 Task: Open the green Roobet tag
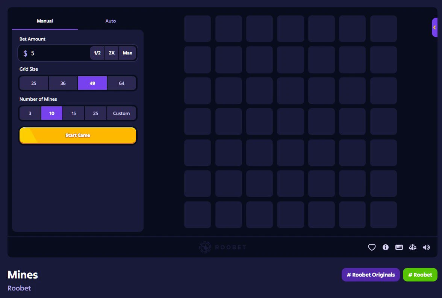(420, 275)
